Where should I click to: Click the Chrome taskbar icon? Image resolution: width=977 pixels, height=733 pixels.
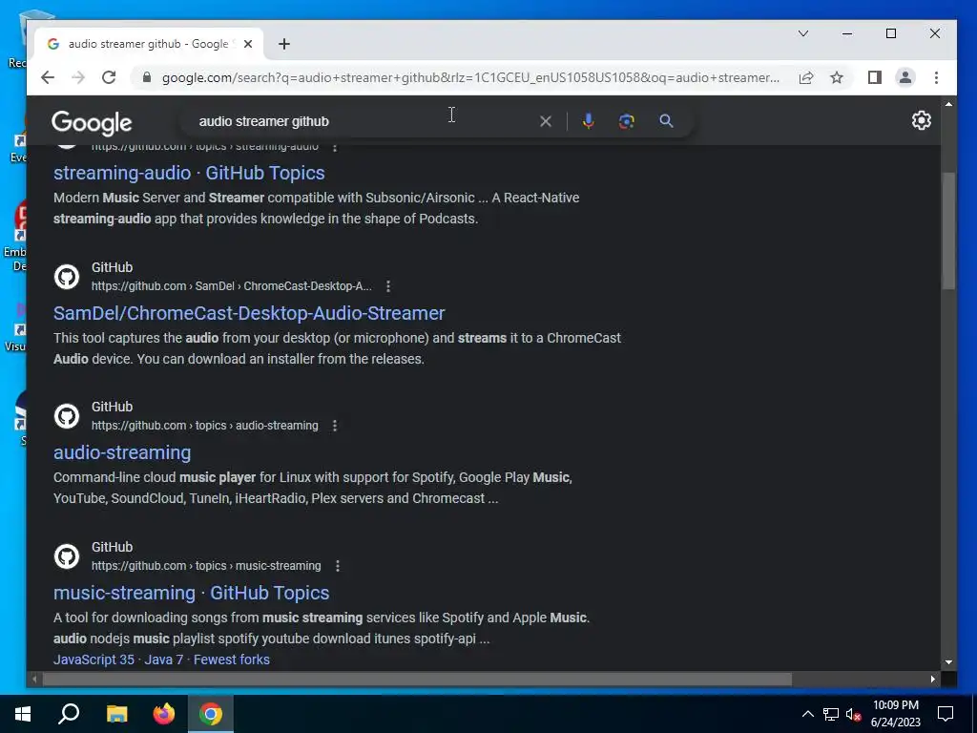(211, 714)
